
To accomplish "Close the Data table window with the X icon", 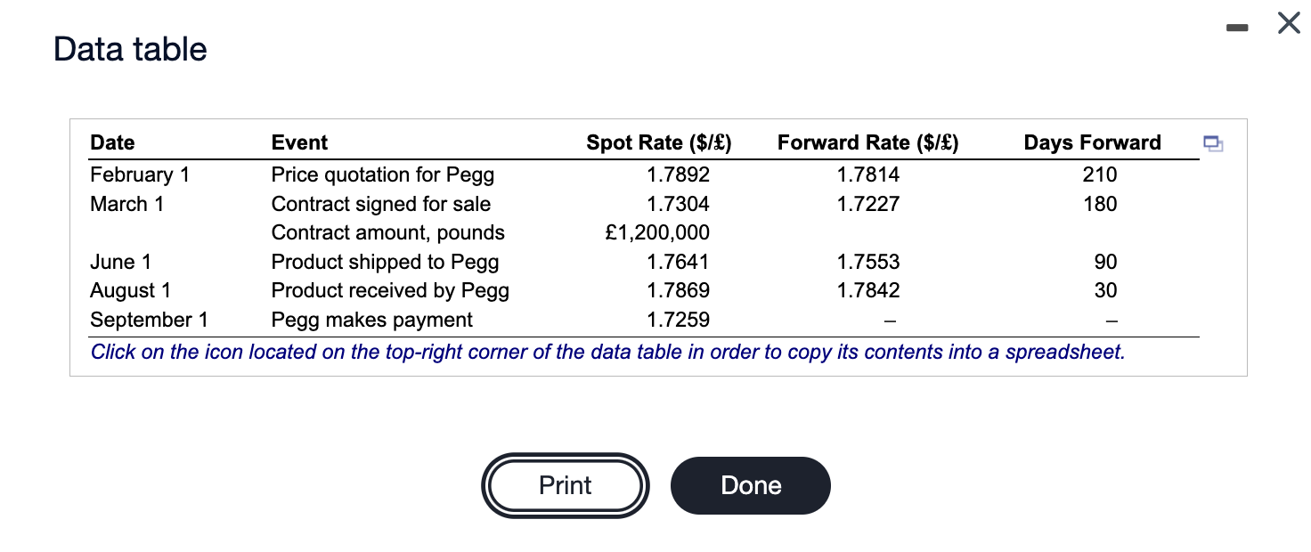I will tap(1289, 23).
